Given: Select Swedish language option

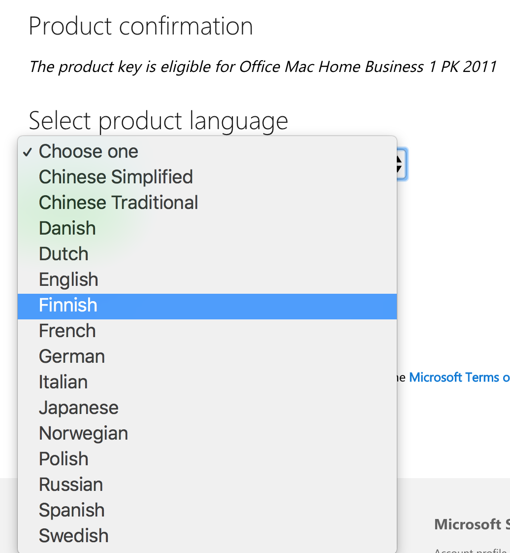Looking at the screenshot, I should 207,536.
